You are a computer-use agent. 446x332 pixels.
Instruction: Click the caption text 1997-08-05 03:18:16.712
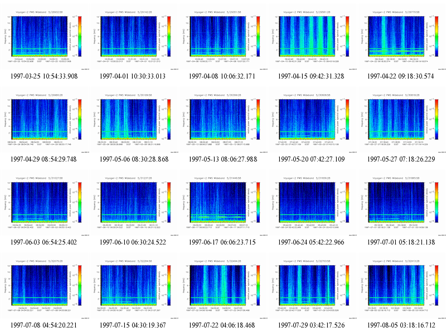401,325
